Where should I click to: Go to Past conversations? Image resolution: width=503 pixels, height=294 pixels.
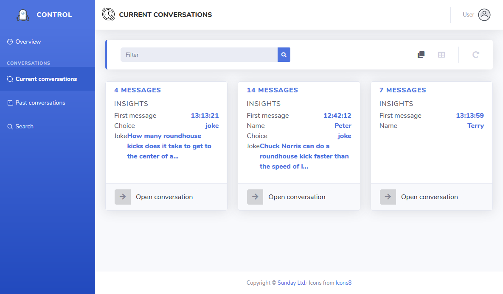click(x=40, y=103)
